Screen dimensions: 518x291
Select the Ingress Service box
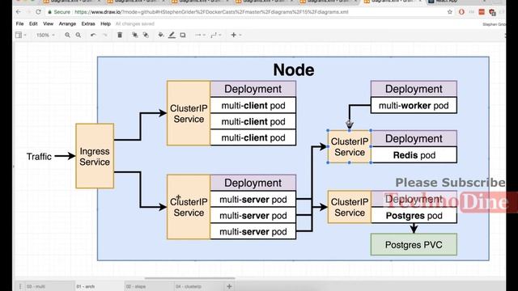[x=95, y=156]
